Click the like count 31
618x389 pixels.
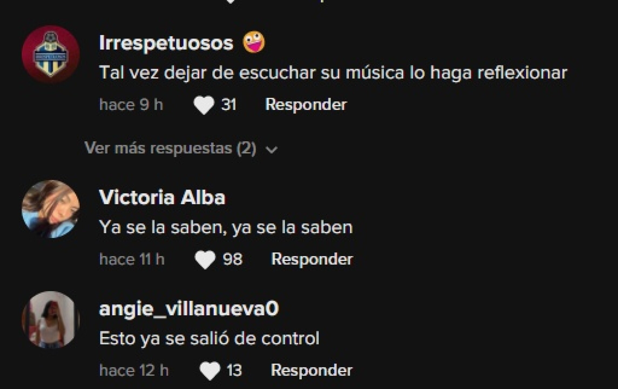click(x=229, y=105)
